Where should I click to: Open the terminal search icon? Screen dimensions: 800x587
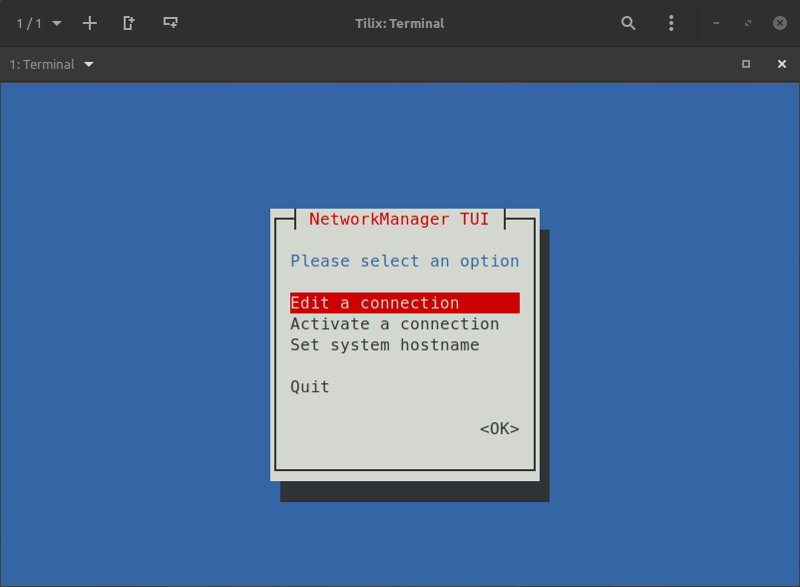click(x=628, y=23)
